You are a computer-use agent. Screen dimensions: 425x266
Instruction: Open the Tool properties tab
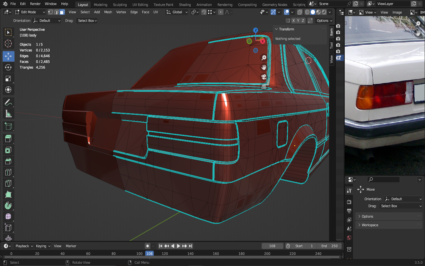(349, 191)
